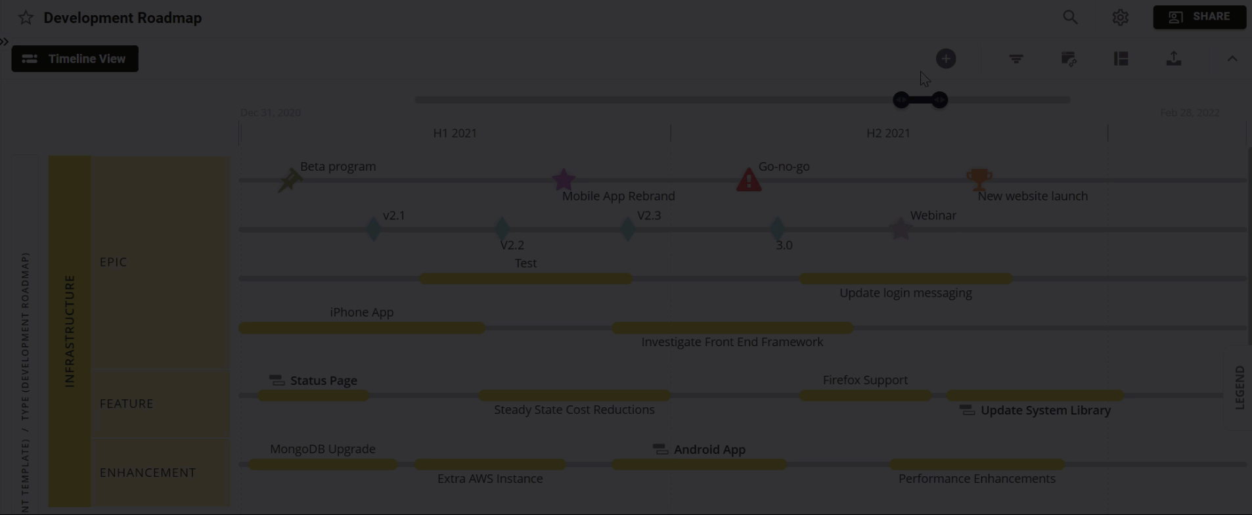Image resolution: width=1252 pixels, height=515 pixels.
Task: Open the filter options
Action: point(1015,58)
